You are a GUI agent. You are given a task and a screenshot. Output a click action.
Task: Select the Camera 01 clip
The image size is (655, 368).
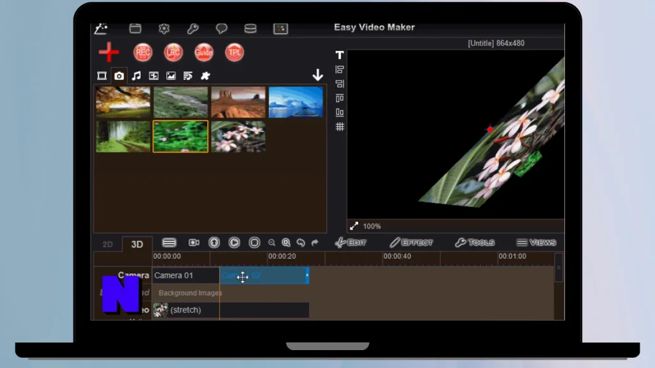[186, 275]
